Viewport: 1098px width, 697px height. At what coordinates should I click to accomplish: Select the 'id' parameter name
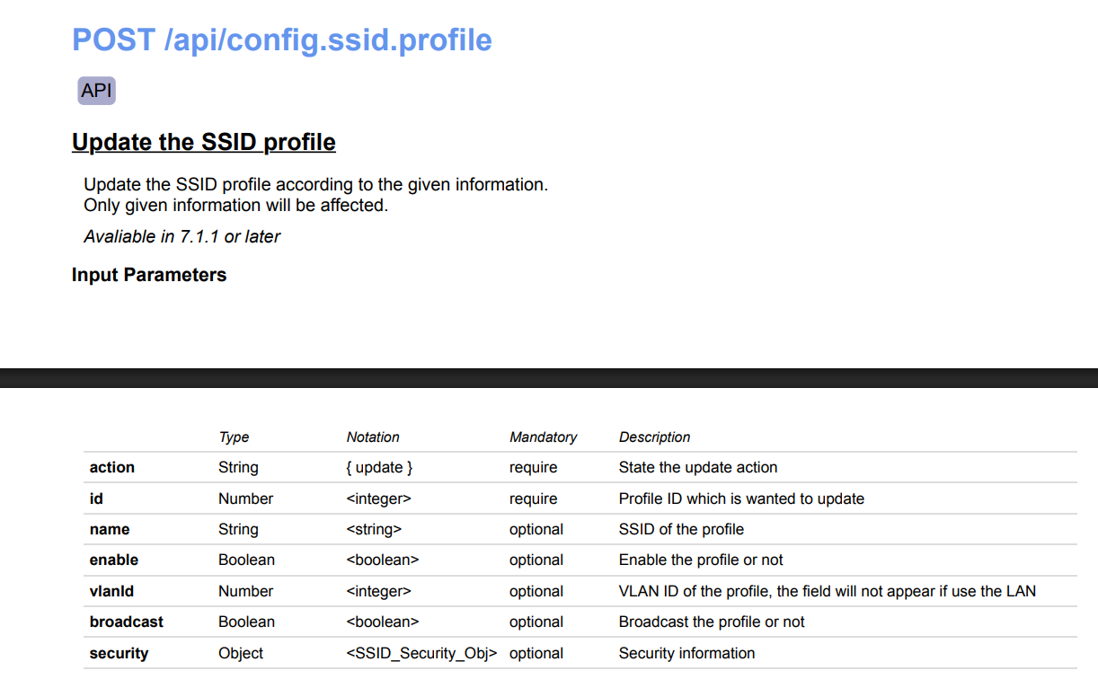click(x=96, y=498)
